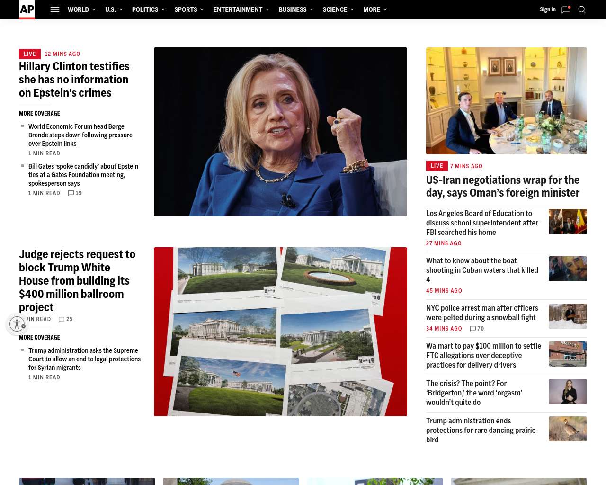The image size is (606, 485).
Task: Click the prairie bird thumbnail
Action: (568, 429)
